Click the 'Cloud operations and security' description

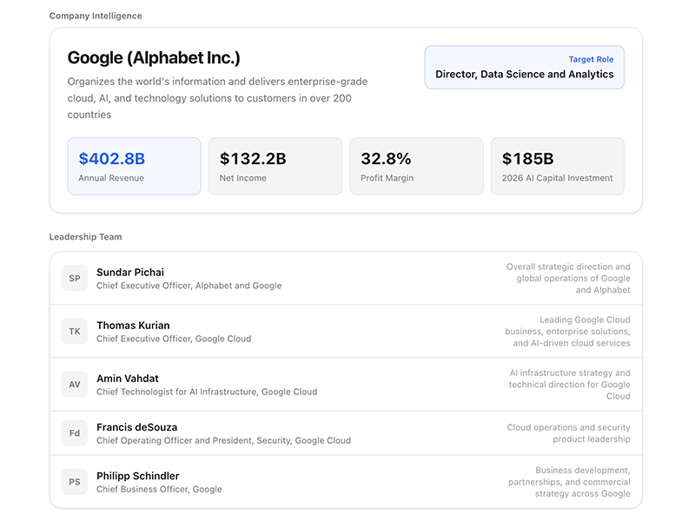click(x=569, y=433)
